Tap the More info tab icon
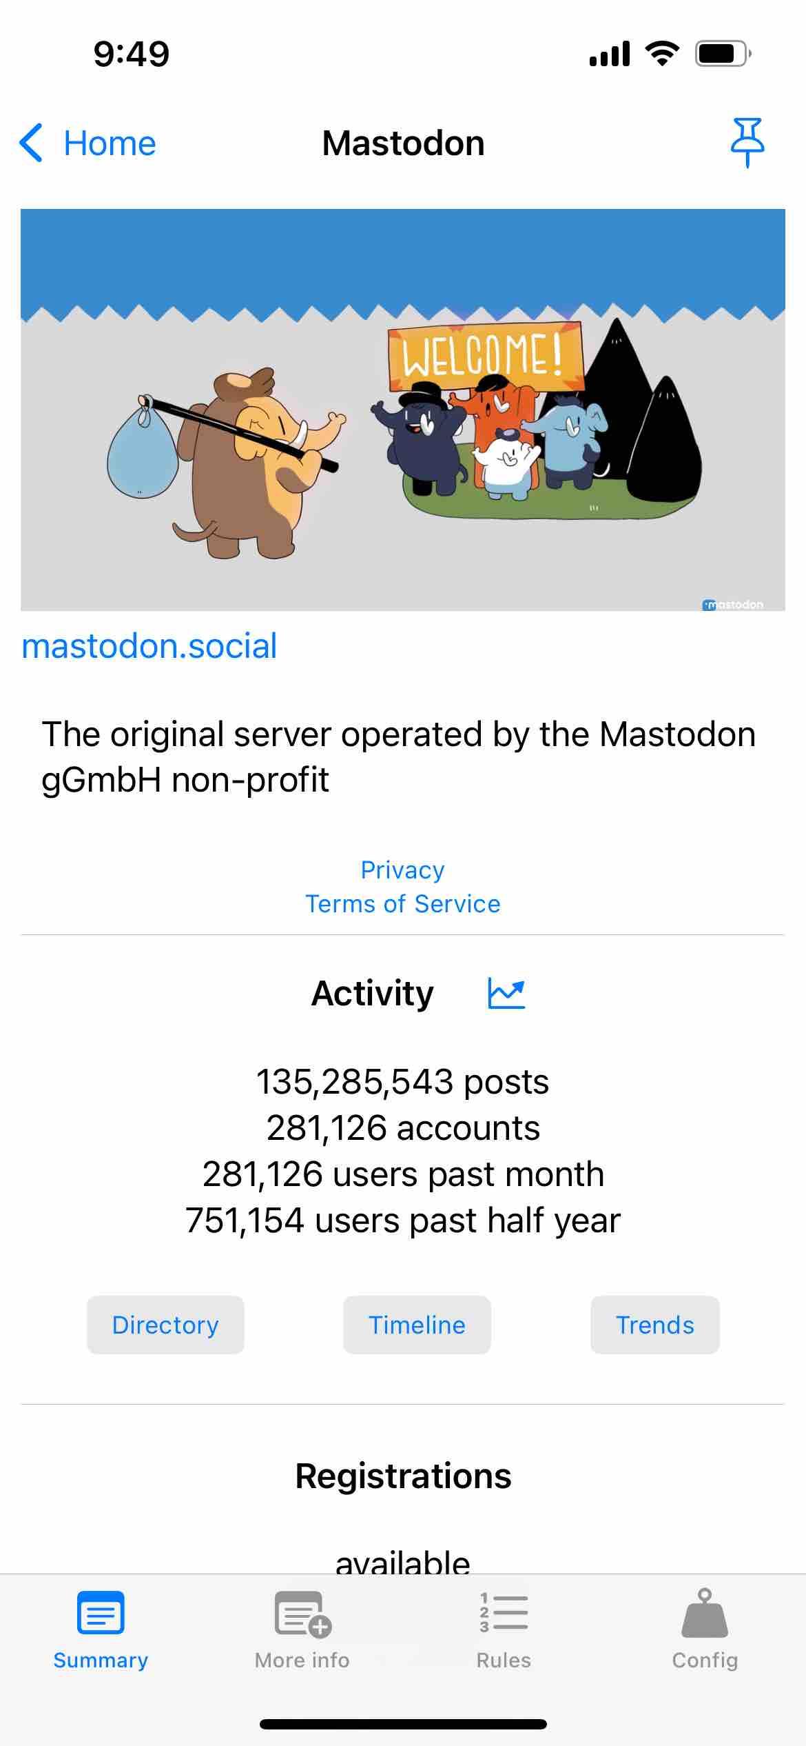This screenshot has width=806, height=1746. coord(302,1614)
